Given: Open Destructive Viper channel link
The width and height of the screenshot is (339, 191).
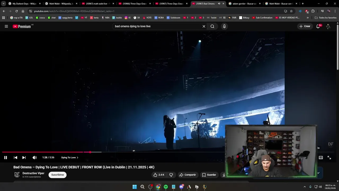Looking at the screenshot, I should coord(33,173).
